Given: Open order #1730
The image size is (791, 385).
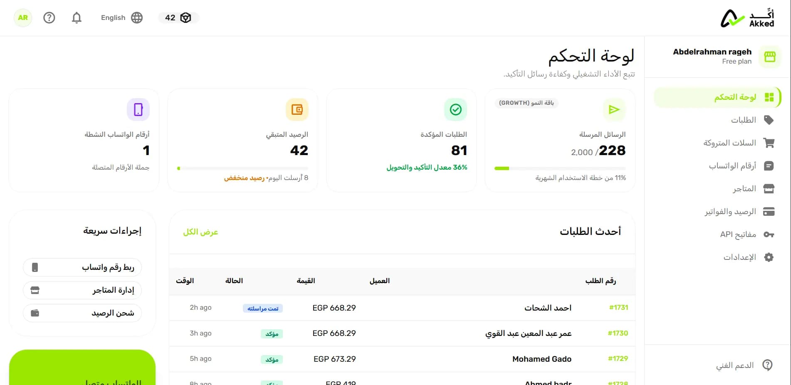Looking at the screenshot, I should pos(618,333).
